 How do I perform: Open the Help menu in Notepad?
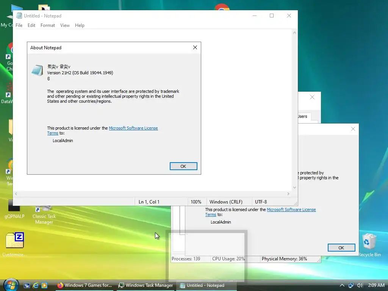[80, 25]
